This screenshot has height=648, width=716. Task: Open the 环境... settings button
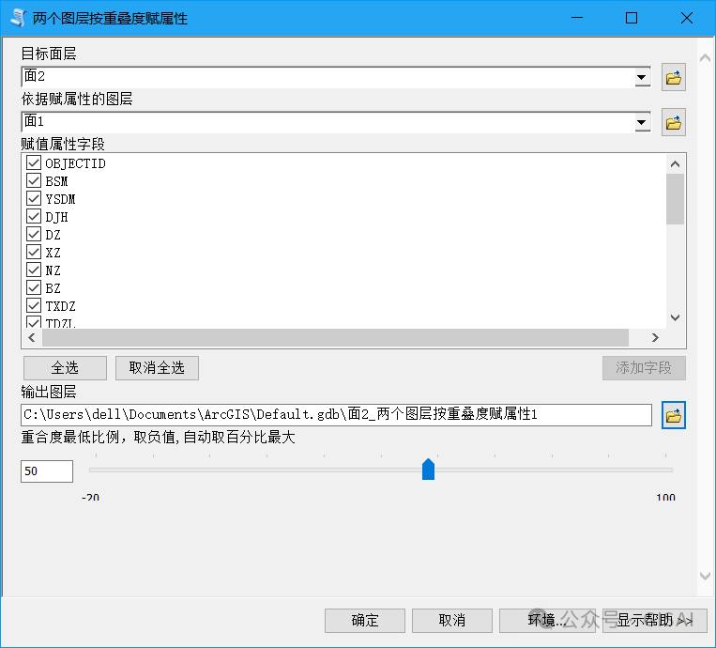[547, 621]
